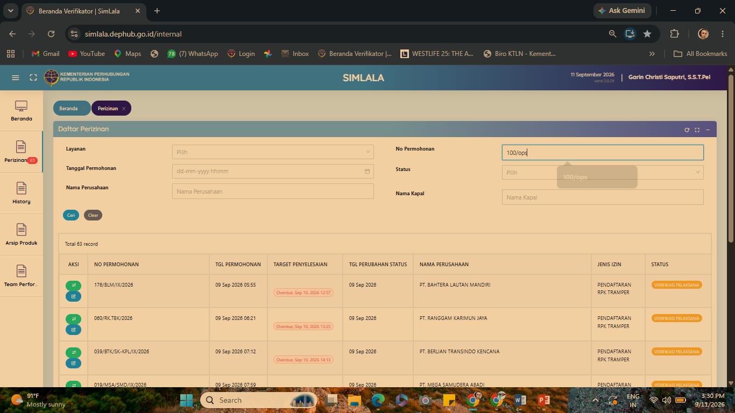Open Team Performance sidebar item

[22, 276]
